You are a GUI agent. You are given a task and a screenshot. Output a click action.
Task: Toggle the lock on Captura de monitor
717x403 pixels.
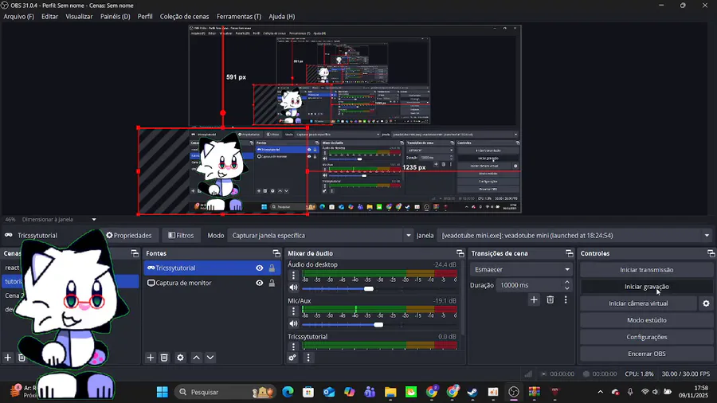[272, 283]
